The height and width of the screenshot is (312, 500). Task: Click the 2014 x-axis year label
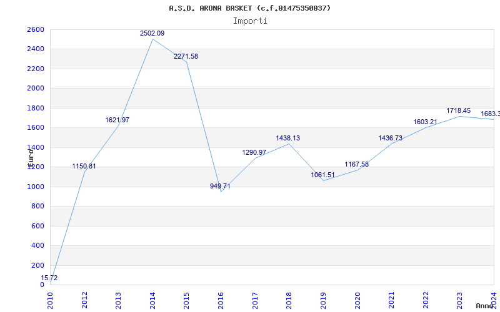pos(152,300)
